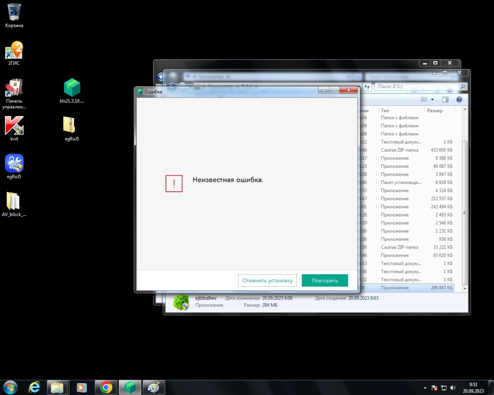Select the blue egRoJ5 application shortcut
Image resolution: width=494 pixels, height=395 pixels.
(x=14, y=167)
